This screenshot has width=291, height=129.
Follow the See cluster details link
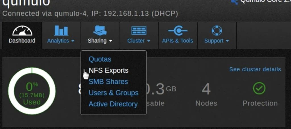(255, 69)
